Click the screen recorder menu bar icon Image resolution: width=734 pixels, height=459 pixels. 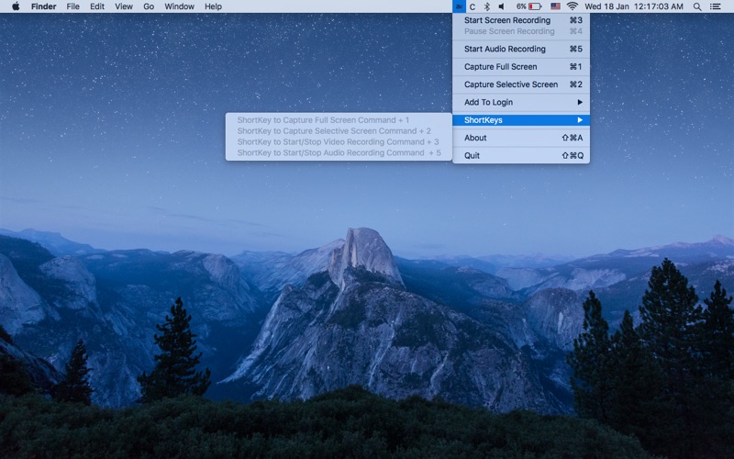click(459, 6)
